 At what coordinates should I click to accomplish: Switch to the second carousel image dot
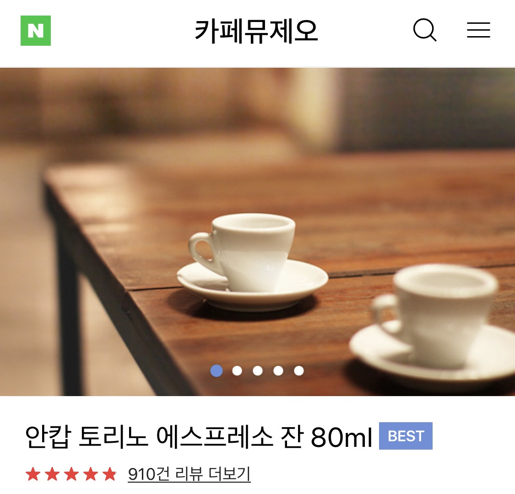(237, 370)
